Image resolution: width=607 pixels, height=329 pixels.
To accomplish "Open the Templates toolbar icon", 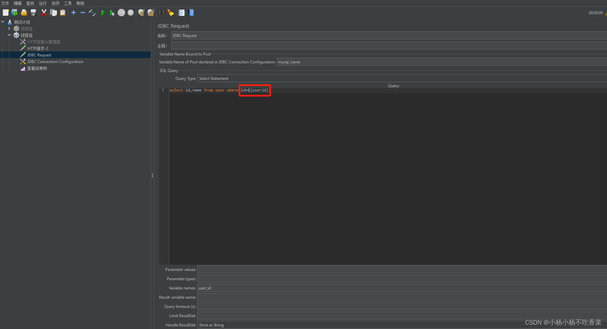I will [x=15, y=13].
